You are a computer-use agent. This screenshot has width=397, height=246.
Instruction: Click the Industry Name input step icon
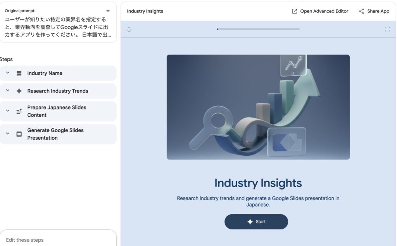coord(19,73)
